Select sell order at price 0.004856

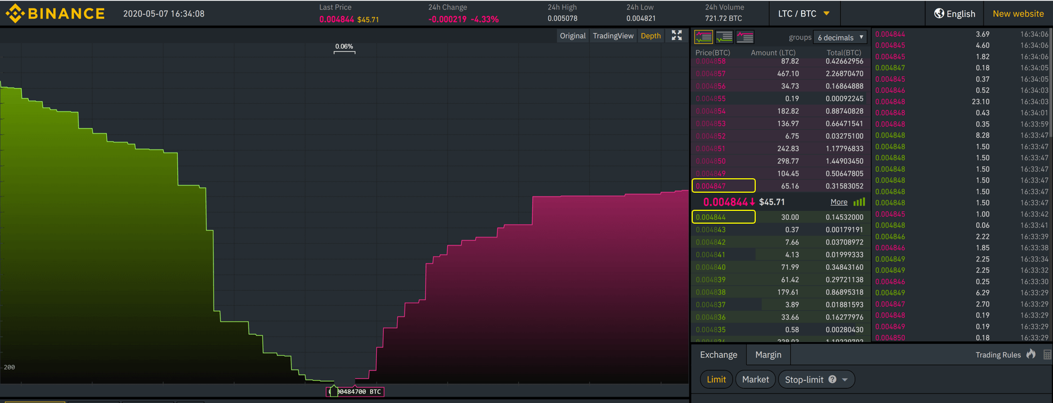(781, 86)
